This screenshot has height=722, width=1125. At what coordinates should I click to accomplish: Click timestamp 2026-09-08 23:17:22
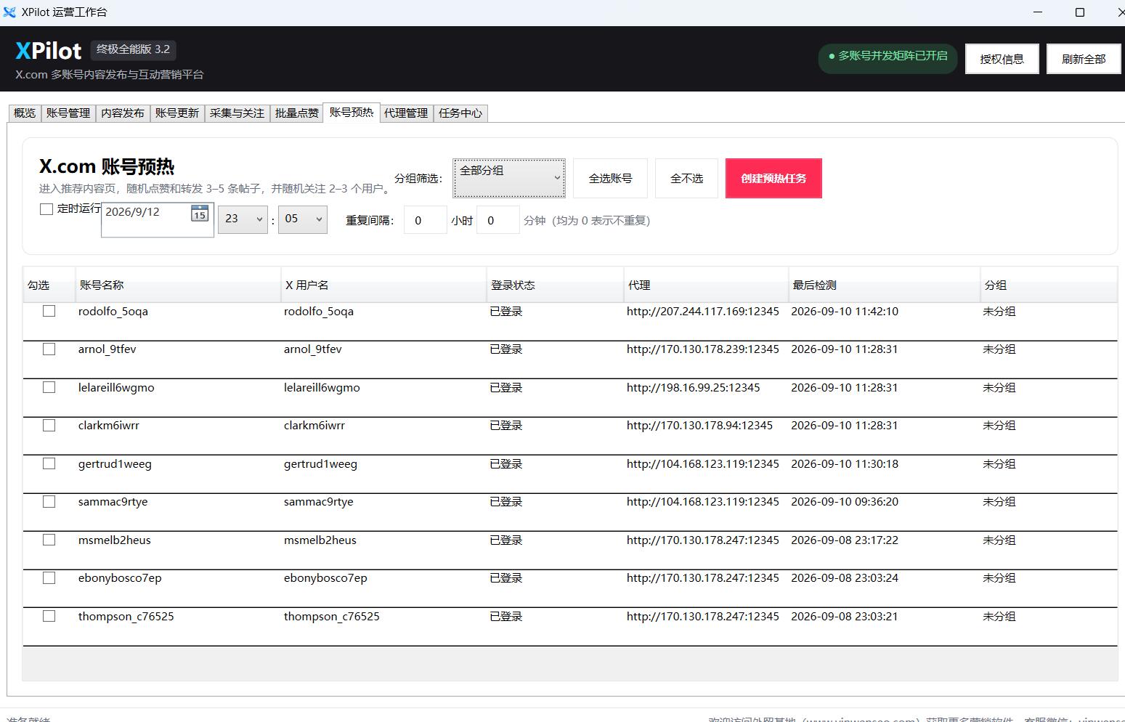click(x=845, y=540)
